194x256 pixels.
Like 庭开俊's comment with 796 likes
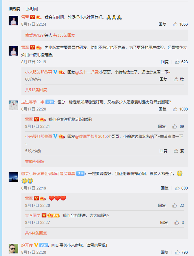tap(181, 252)
